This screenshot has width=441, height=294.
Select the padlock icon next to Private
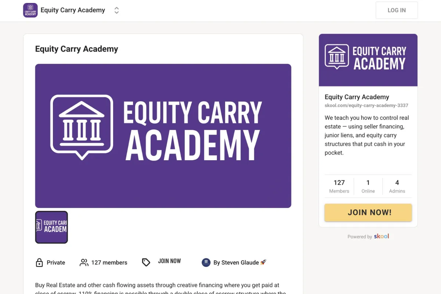pos(39,262)
